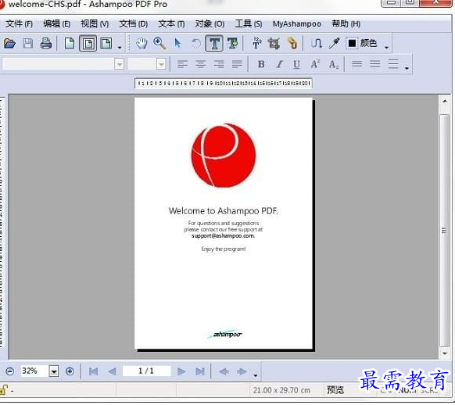The height and width of the screenshot is (405, 455).
Task: Open the font size dropdown
Action: click(161, 64)
